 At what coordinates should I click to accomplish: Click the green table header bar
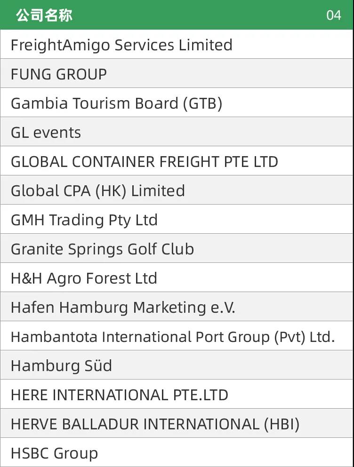point(177,15)
